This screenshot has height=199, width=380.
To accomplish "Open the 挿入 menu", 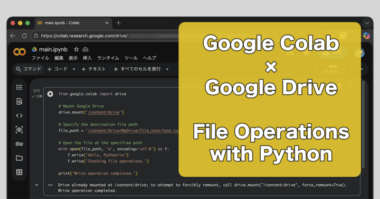I will [87, 58].
